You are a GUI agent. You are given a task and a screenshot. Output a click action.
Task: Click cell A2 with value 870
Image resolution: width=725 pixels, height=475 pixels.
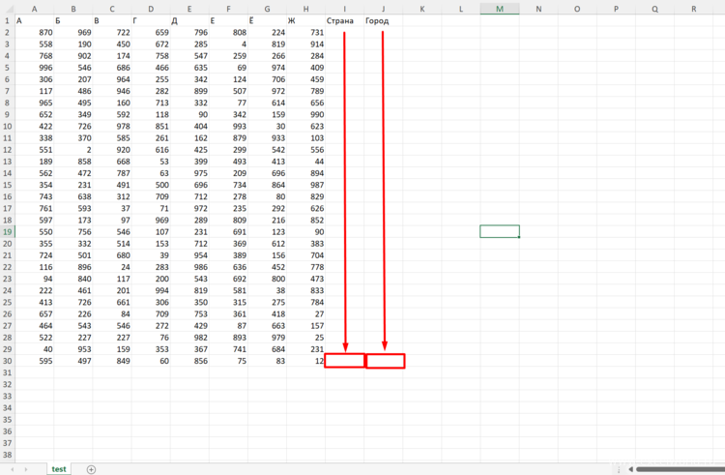(x=34, y=32)
